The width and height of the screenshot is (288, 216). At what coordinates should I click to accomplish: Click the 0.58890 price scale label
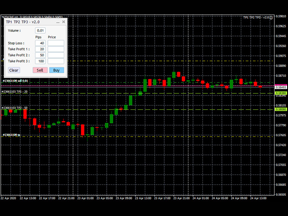coord(281,66)
